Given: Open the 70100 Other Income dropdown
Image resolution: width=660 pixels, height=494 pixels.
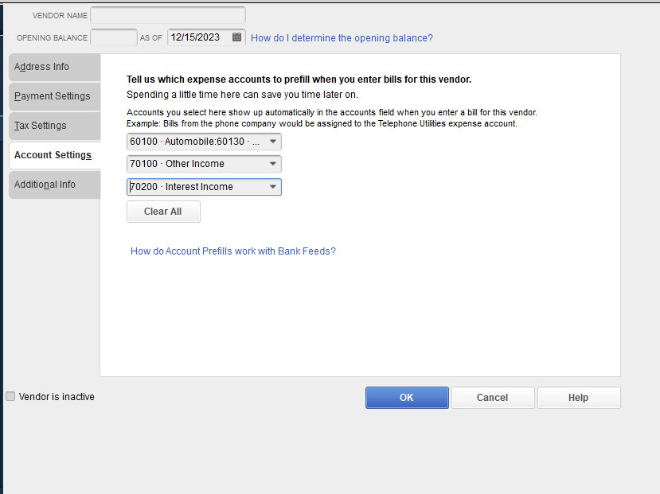Looking at the screenshot, I should click(x=273, y=164).
